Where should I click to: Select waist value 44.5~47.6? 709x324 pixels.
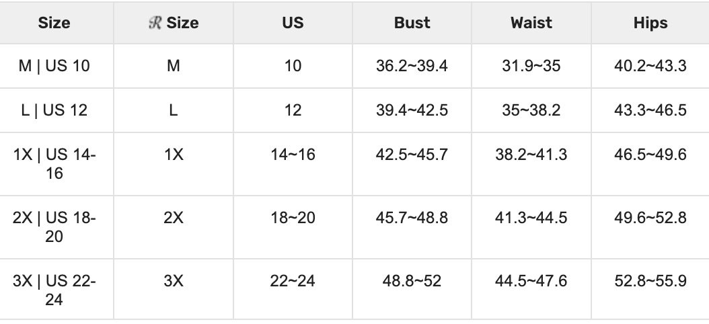click(531, 281)
